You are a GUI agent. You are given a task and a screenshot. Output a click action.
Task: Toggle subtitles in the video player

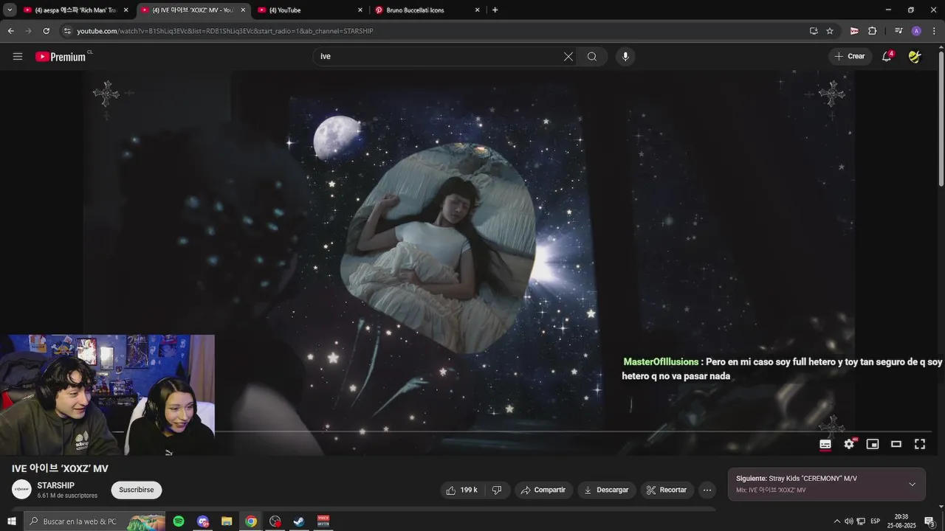[825, 444]
